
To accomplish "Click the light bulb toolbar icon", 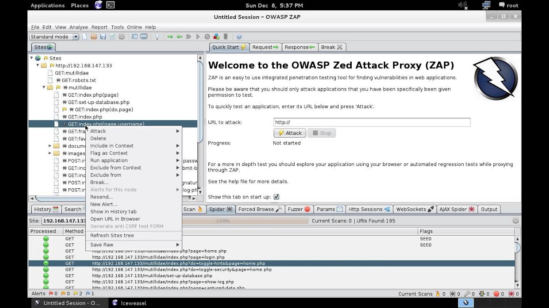I will pyautogui.click(x=157, y=37).
